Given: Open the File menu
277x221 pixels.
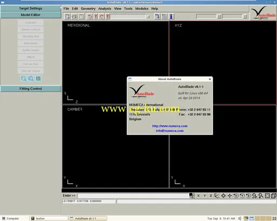Looking at the screenshot, I should tap(66, 9).
